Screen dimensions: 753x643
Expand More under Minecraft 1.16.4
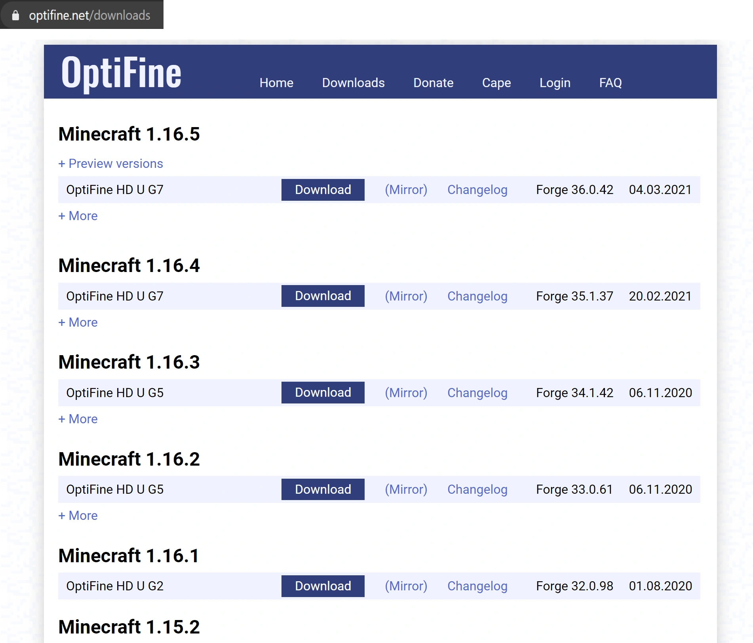coord(78,322)
